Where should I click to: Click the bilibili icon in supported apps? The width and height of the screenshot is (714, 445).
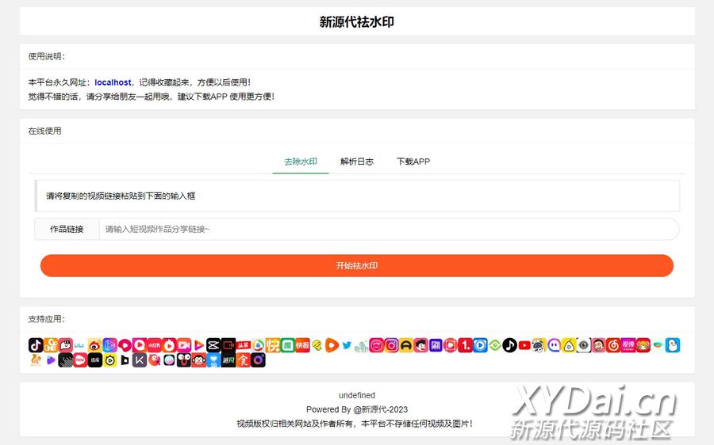point(80,345)
